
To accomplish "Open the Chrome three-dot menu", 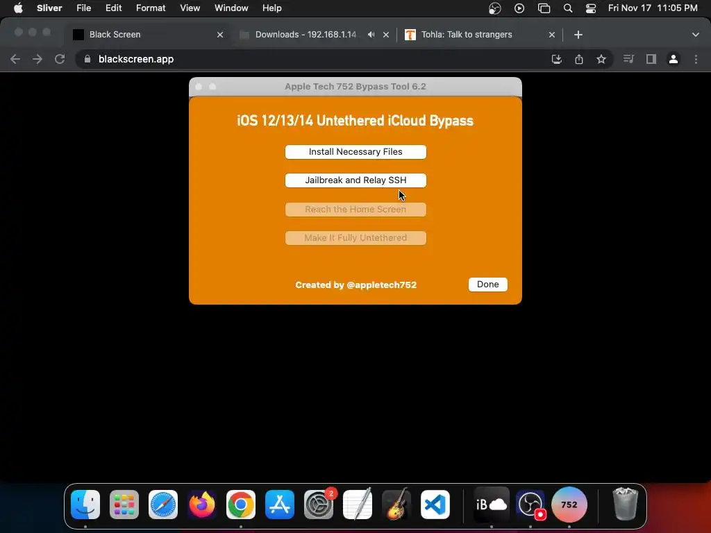I will coord(696,60).
